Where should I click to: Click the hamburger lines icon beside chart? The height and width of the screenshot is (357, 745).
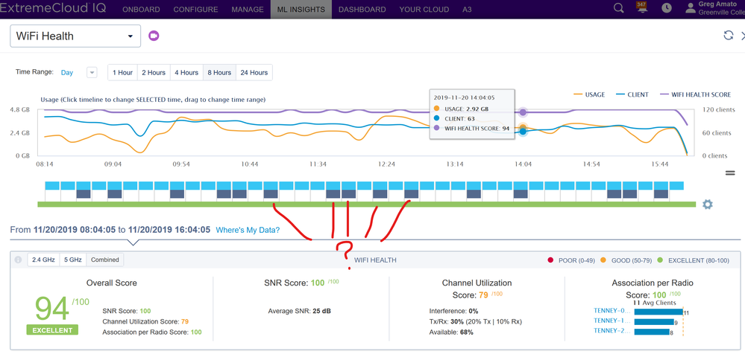pos(730,173)
